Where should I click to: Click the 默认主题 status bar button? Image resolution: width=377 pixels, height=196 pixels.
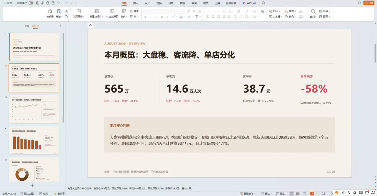point(27,194)
